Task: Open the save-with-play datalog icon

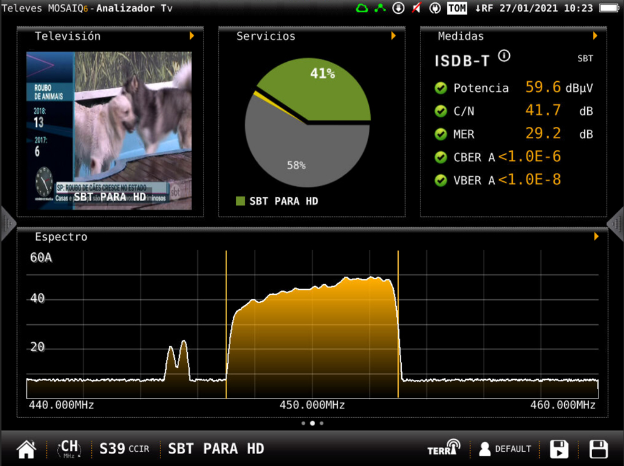Action: coord(559,449)
